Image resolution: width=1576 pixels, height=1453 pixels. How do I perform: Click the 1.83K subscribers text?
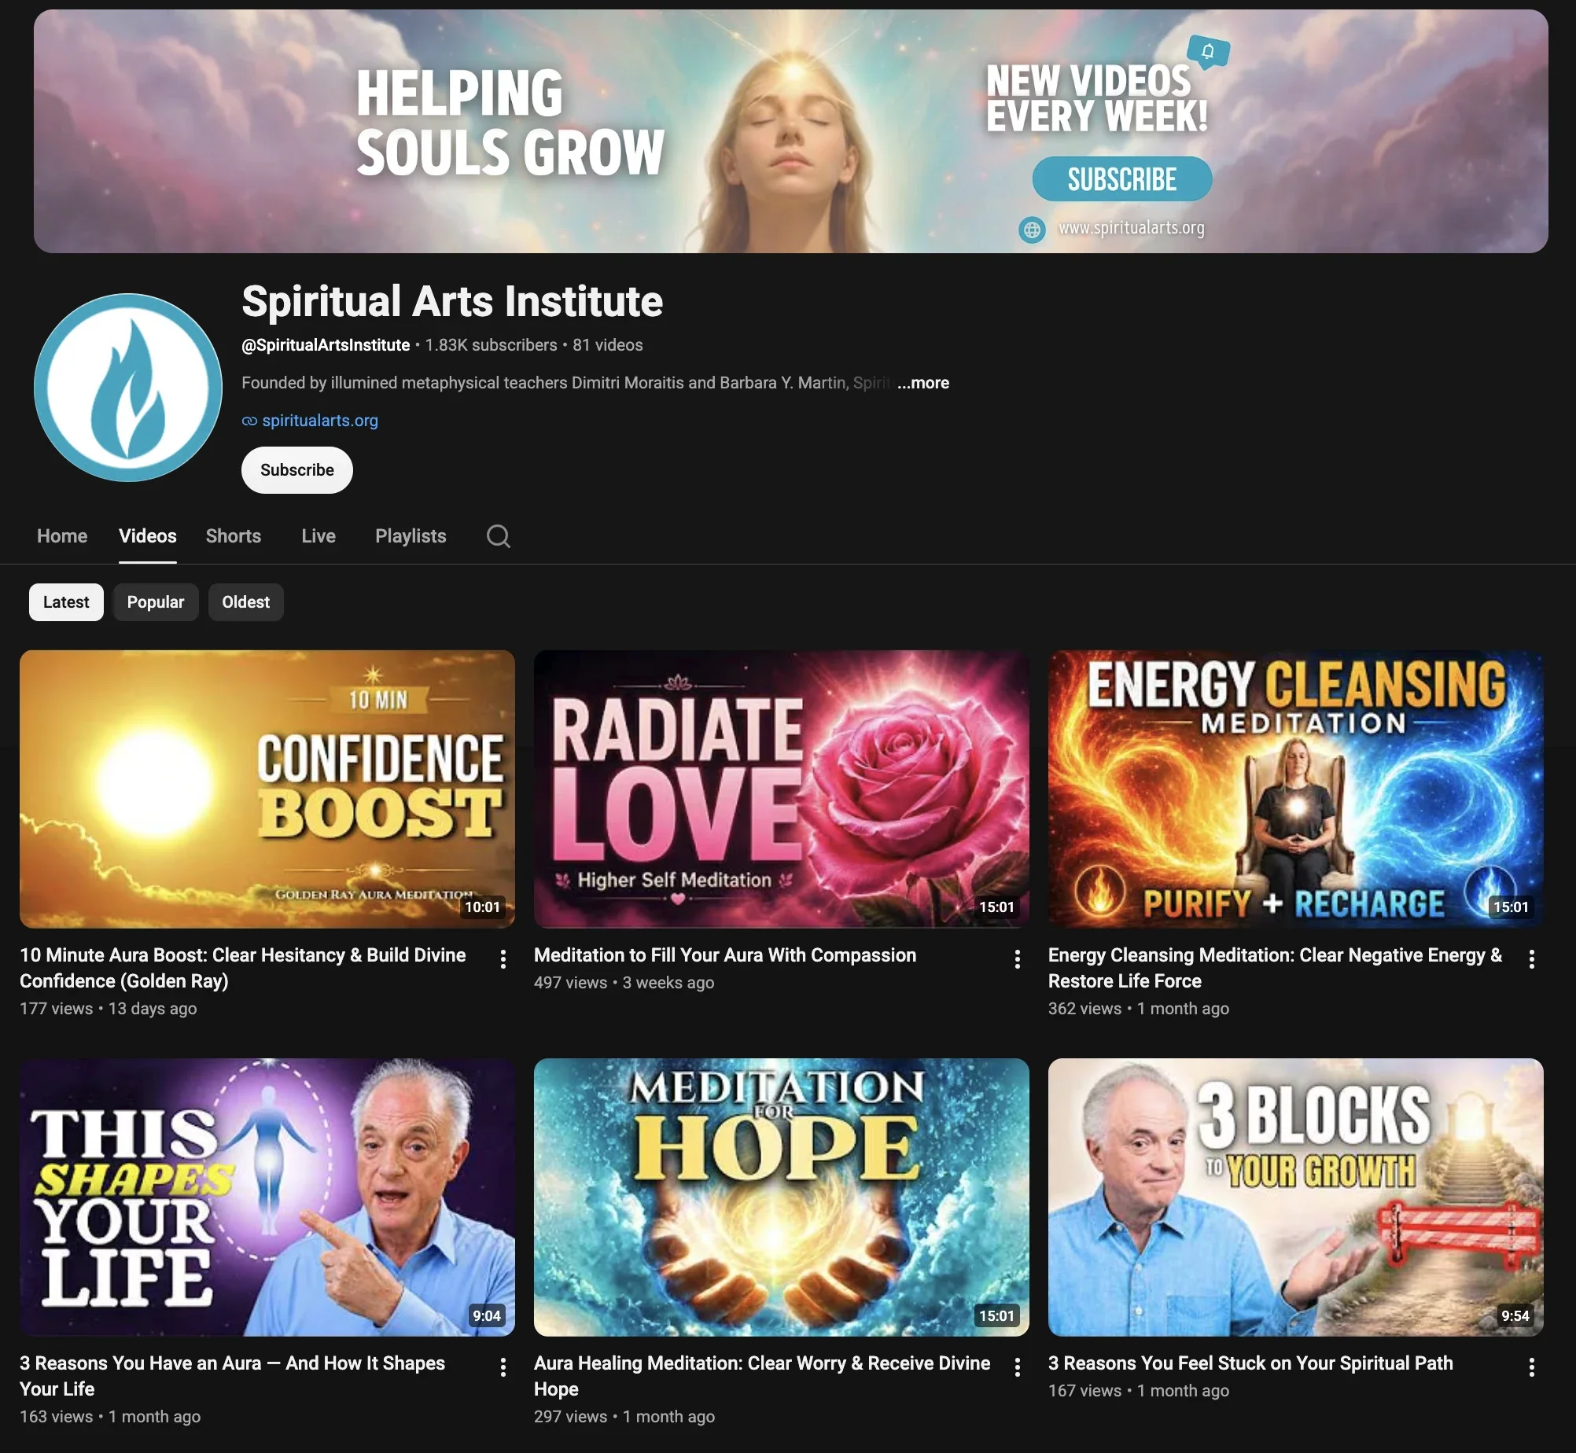click(491, 345)
